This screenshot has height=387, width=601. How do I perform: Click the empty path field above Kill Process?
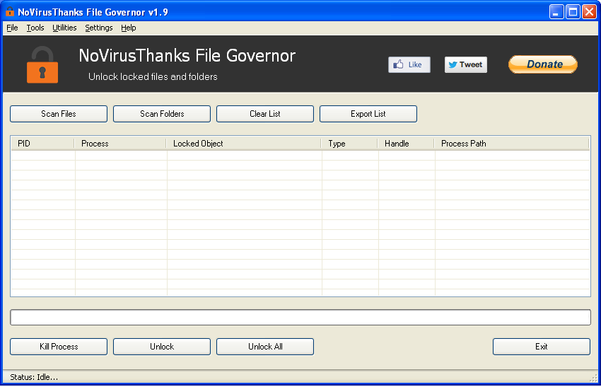click(300, 317)
